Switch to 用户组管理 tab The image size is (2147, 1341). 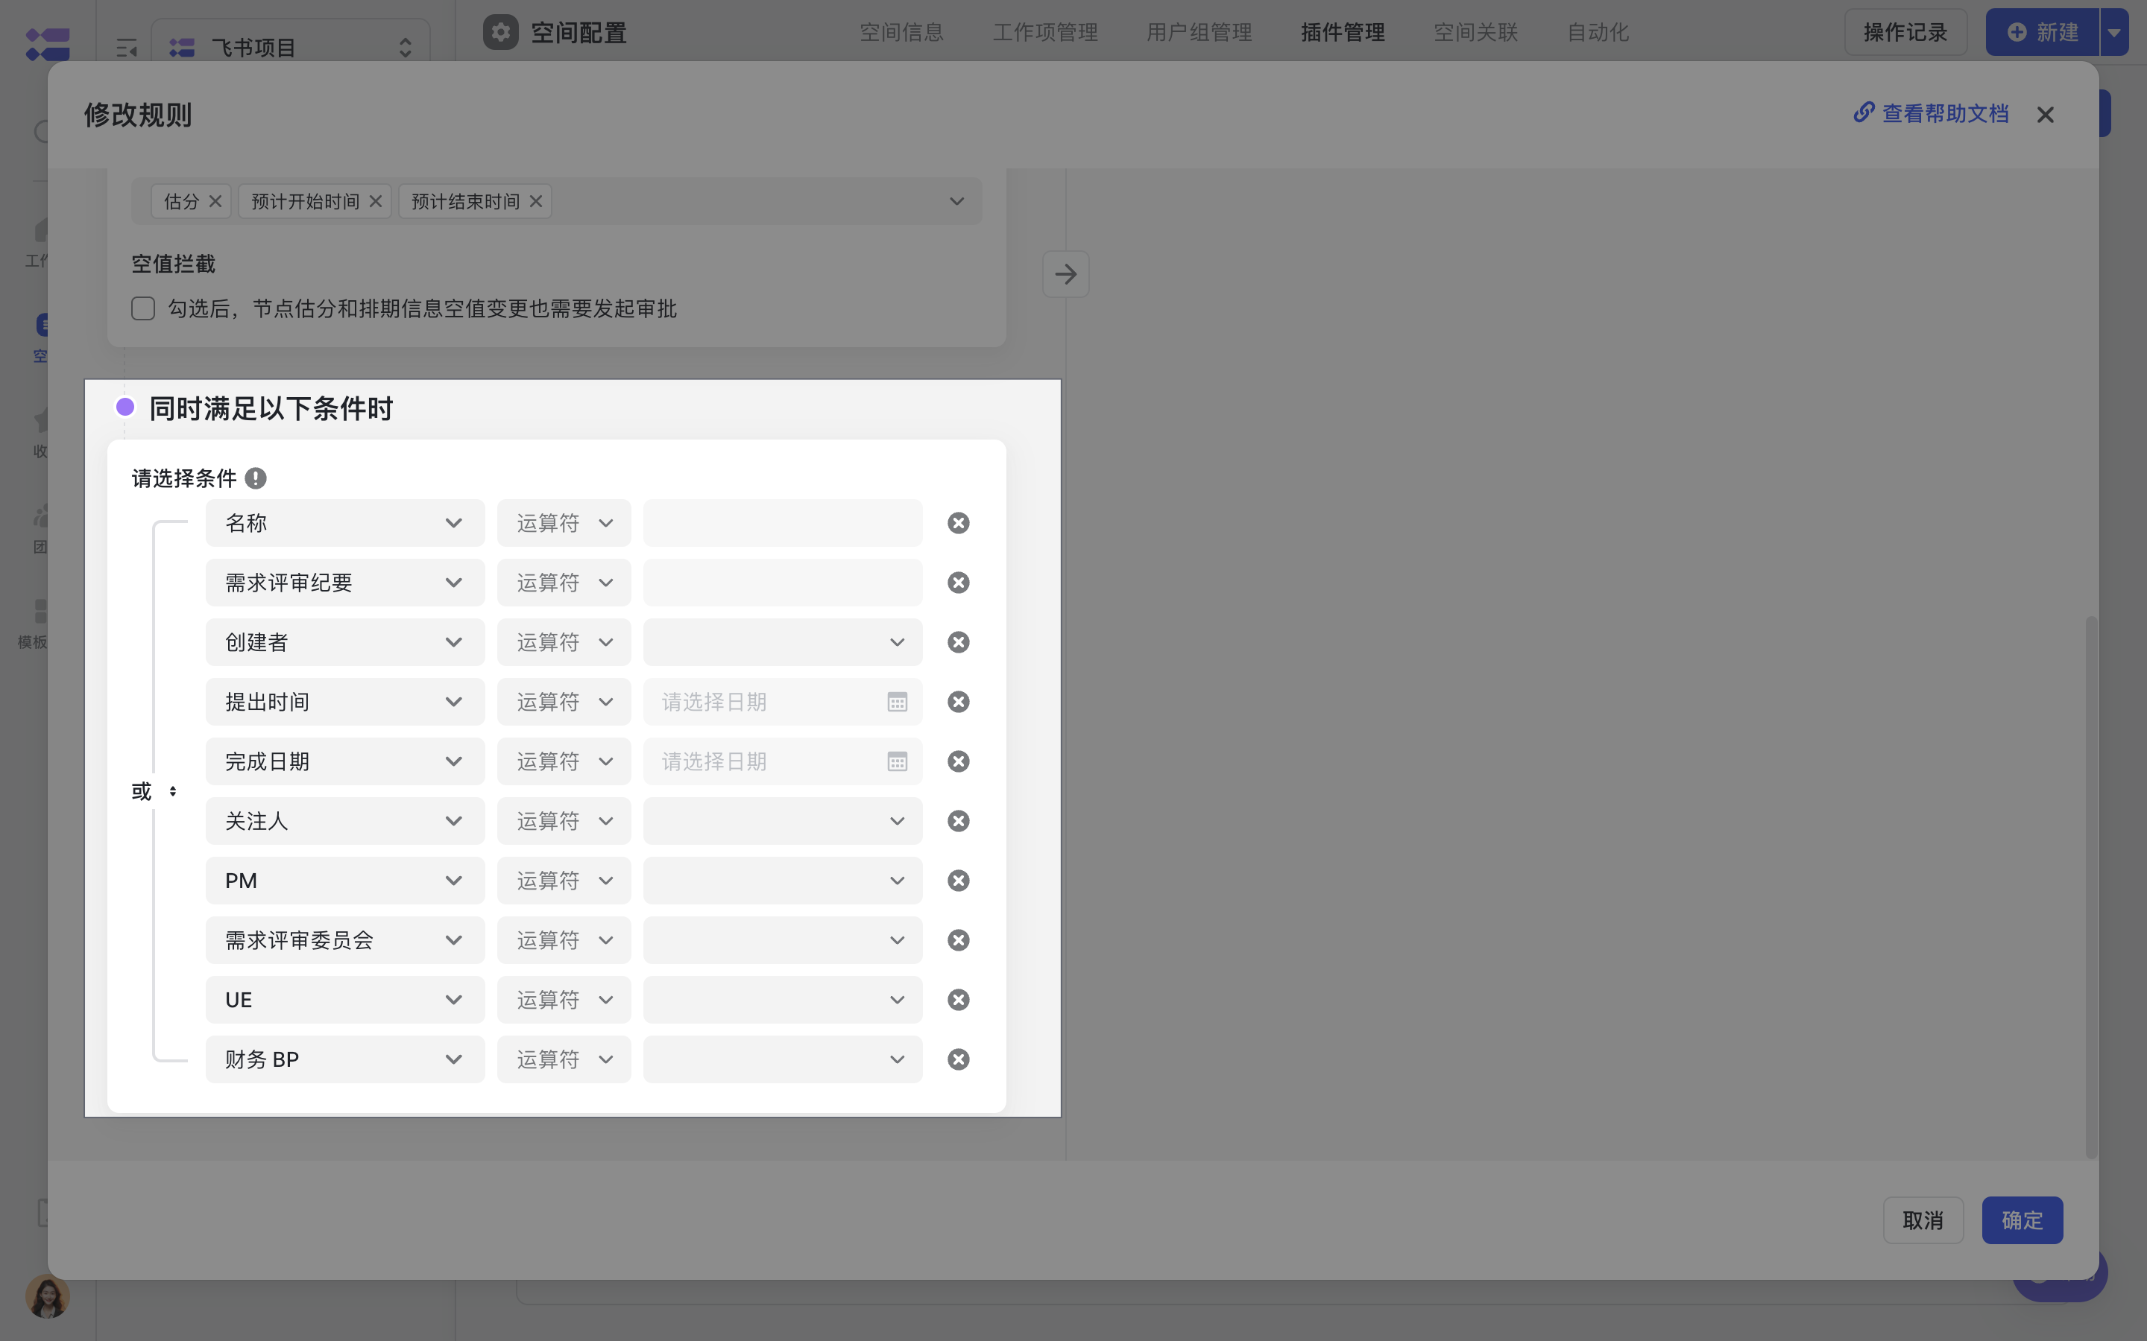(1199, 33)
